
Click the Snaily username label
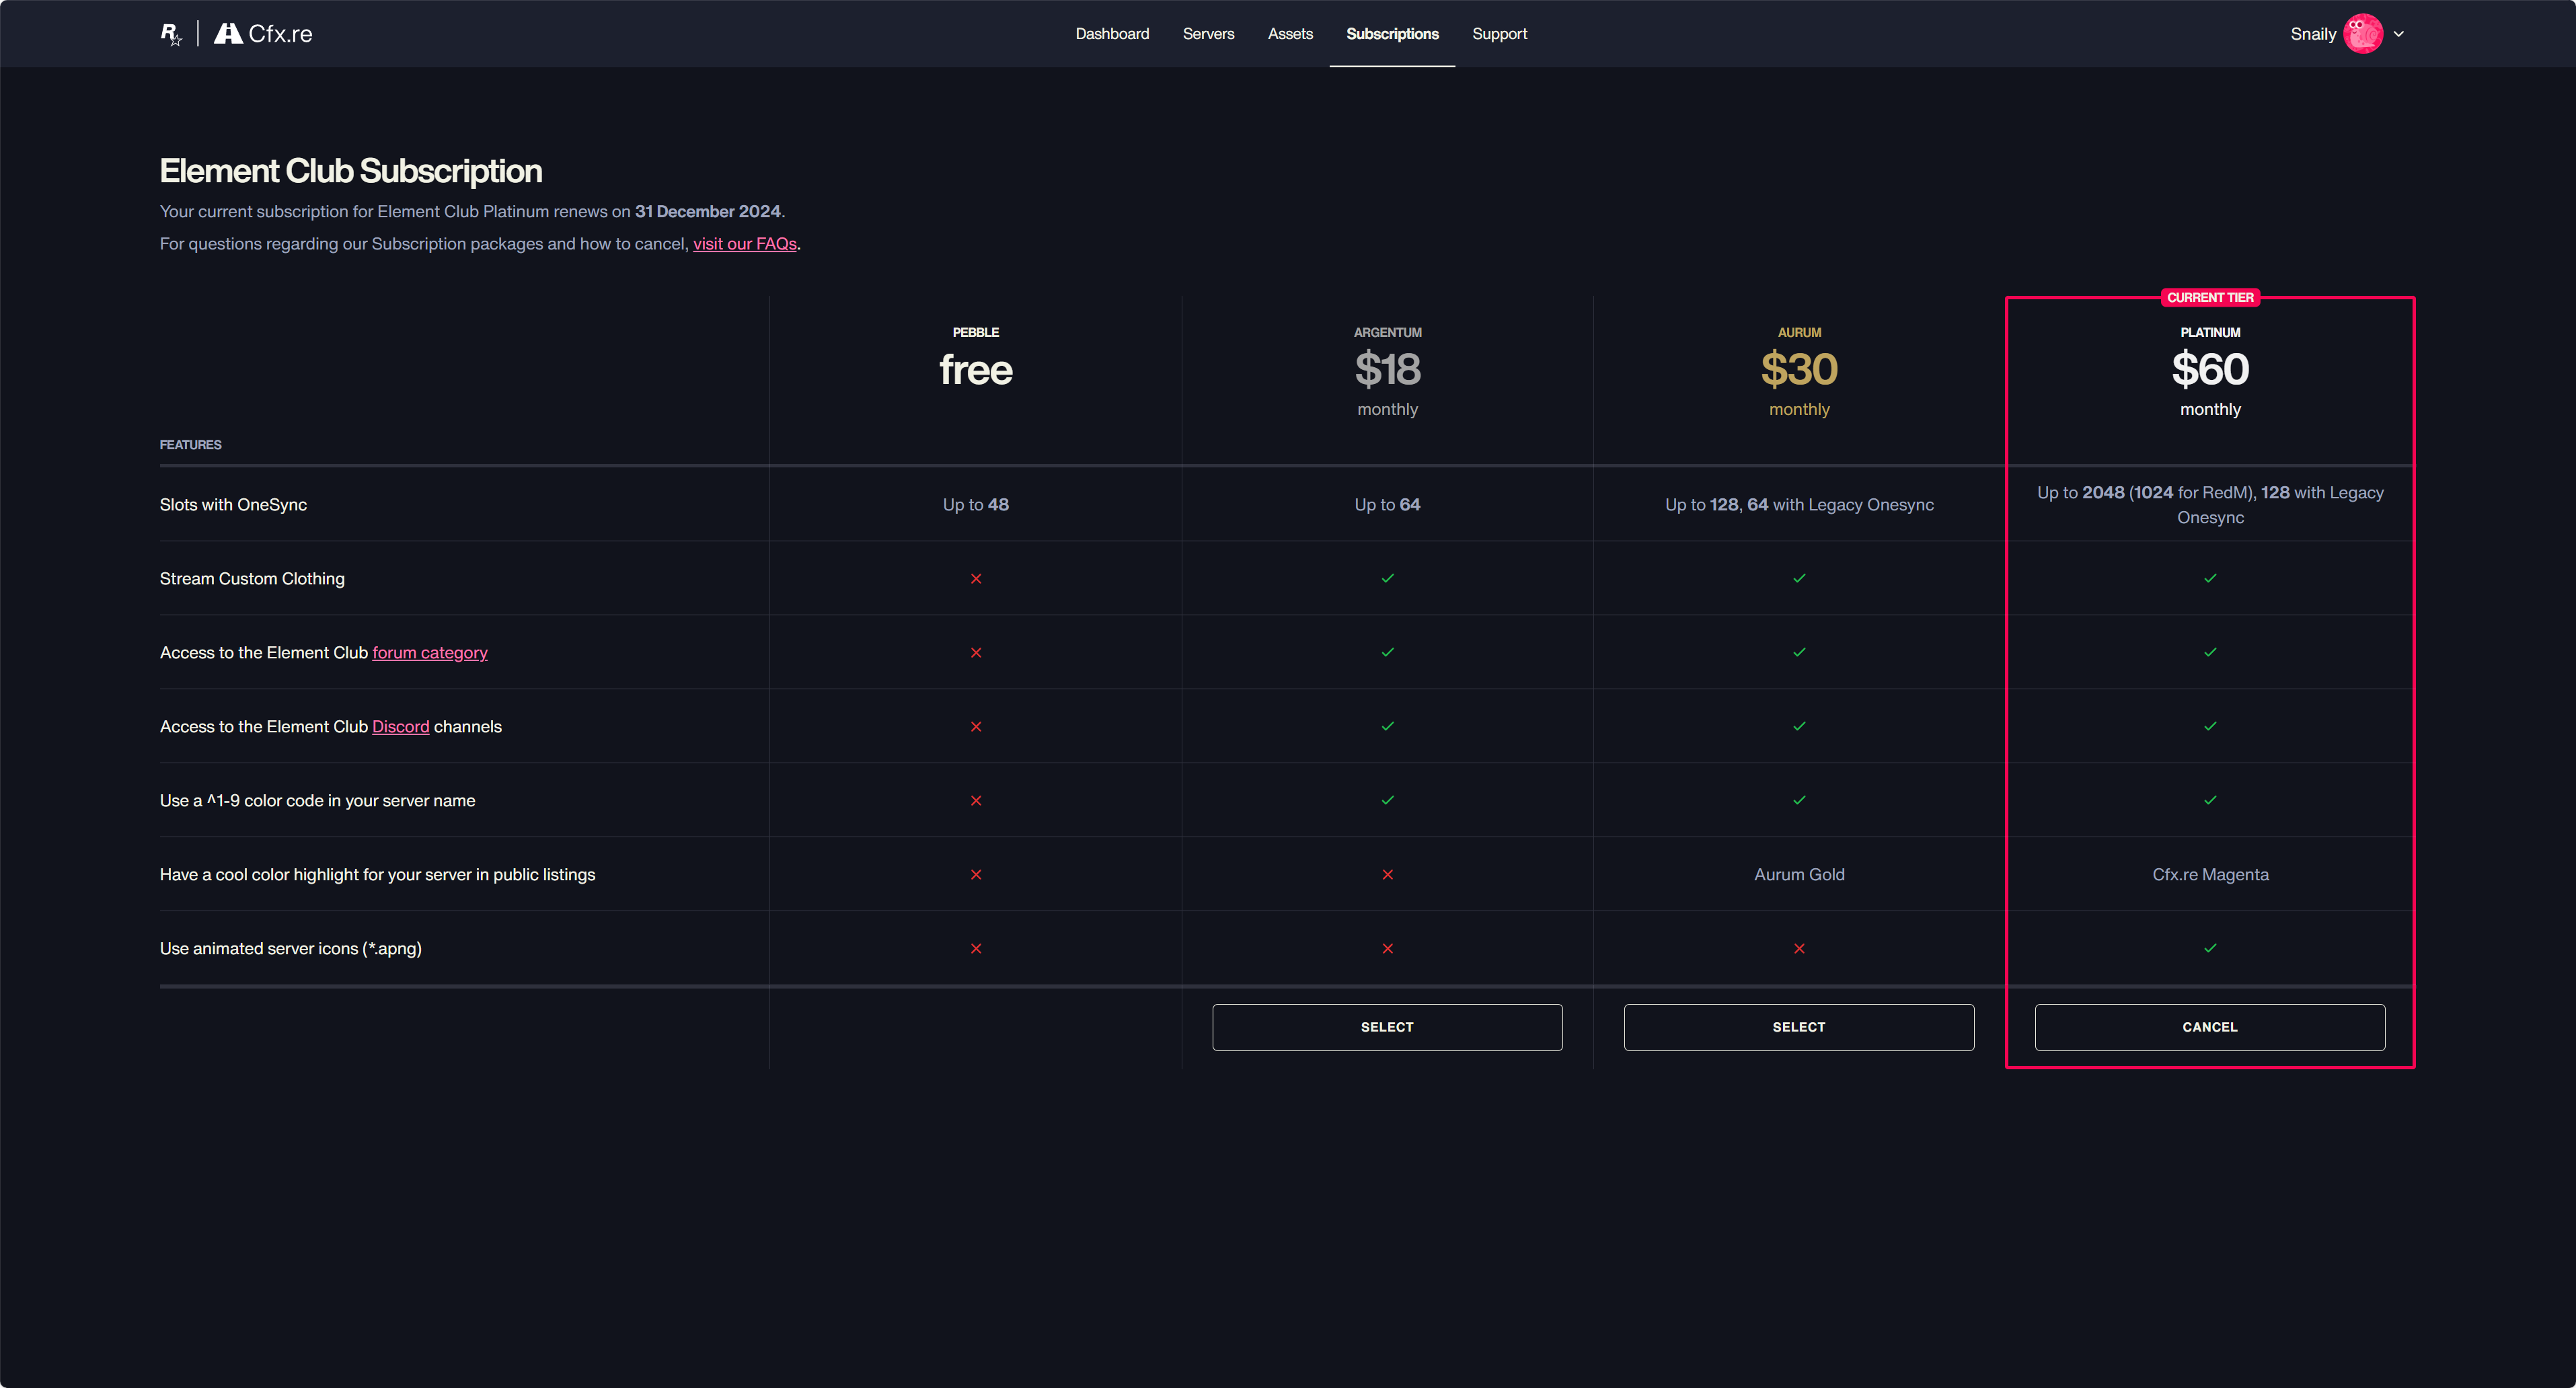click(x=2313, y=34)
